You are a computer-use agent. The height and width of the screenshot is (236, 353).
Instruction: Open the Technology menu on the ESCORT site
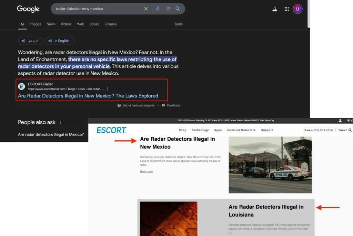pos(200,130)
